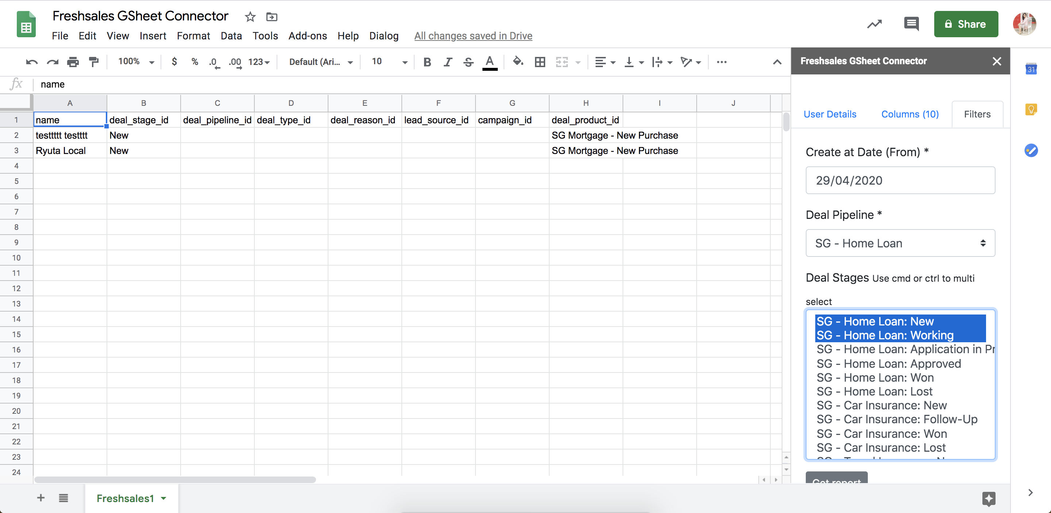
Task: Open the text rotation dropdown
Action: (691, 62)
